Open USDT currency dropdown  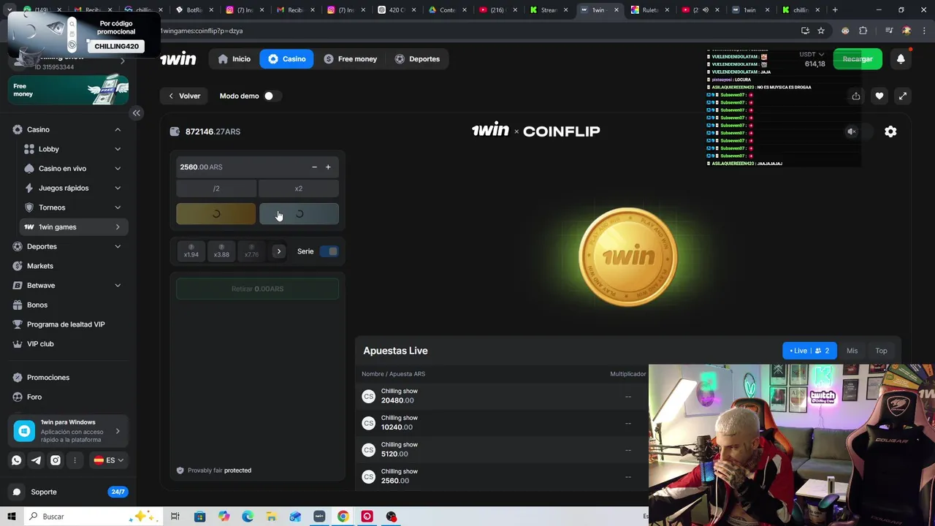pos(812,54)
